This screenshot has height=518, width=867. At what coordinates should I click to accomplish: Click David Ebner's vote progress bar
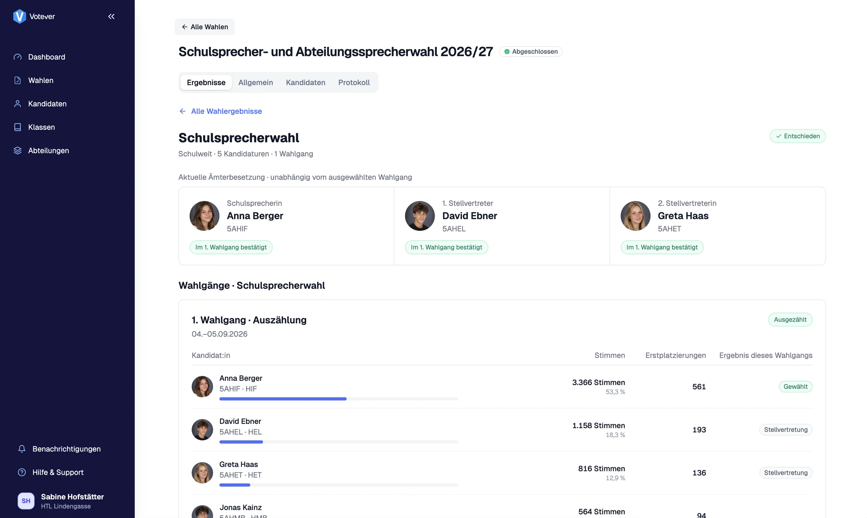[339, 442]
